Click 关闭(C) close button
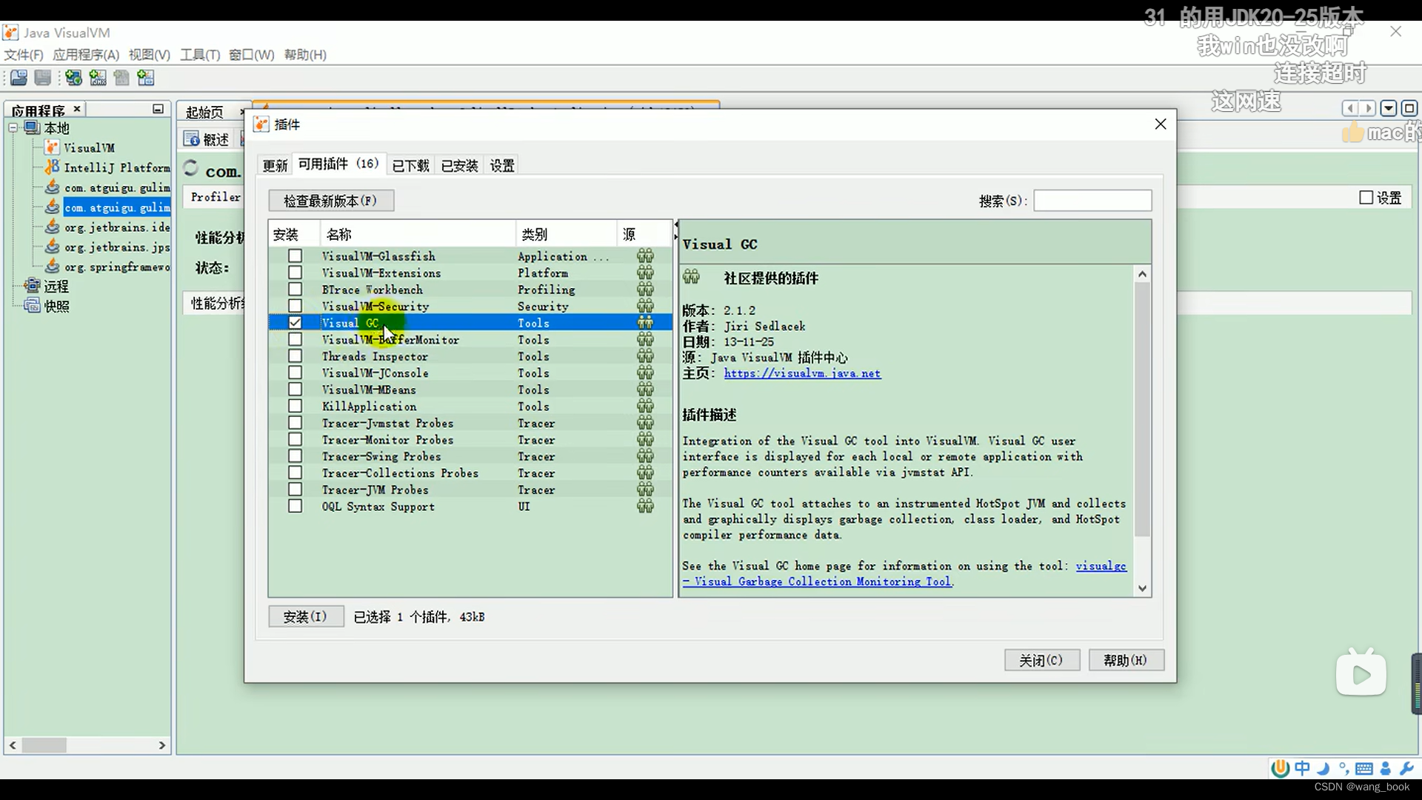The height and width of the screenshot is (800, 1422). click(x=1041, y=660)
